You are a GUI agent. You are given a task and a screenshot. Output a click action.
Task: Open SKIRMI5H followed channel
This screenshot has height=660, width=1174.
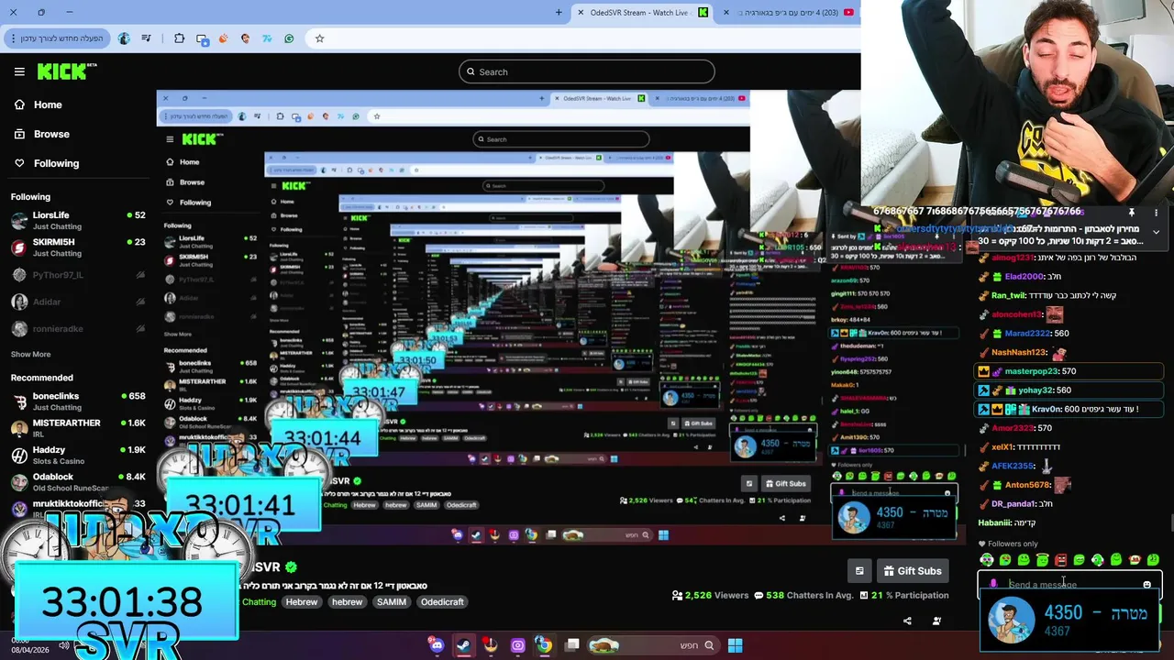[x=78, y=247]
